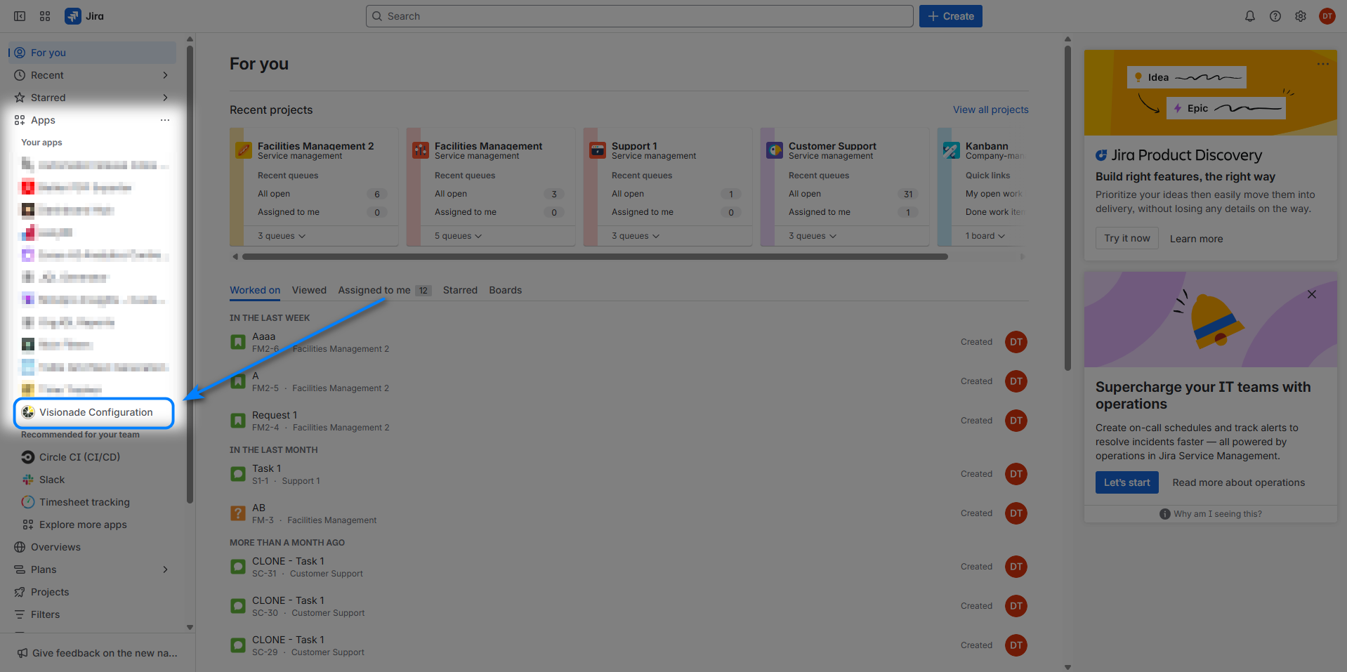1347x672 pixels.
Task: Expand 3 queues under Customer Support
Action: pos(813,236)
